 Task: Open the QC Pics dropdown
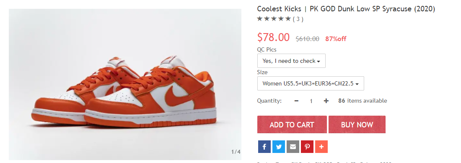(x=291, y=61)
